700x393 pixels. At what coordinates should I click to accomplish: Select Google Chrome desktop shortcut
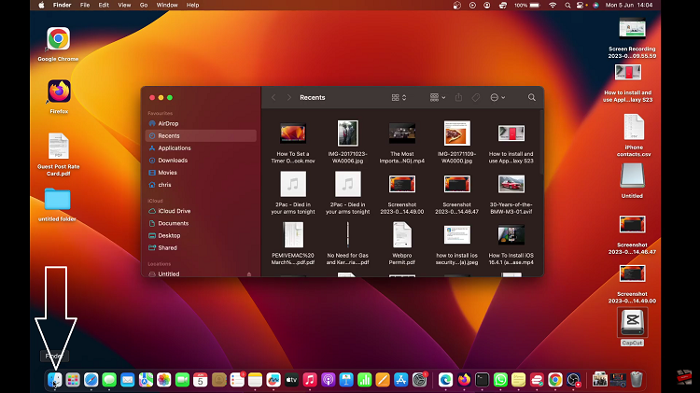point(58,39)
